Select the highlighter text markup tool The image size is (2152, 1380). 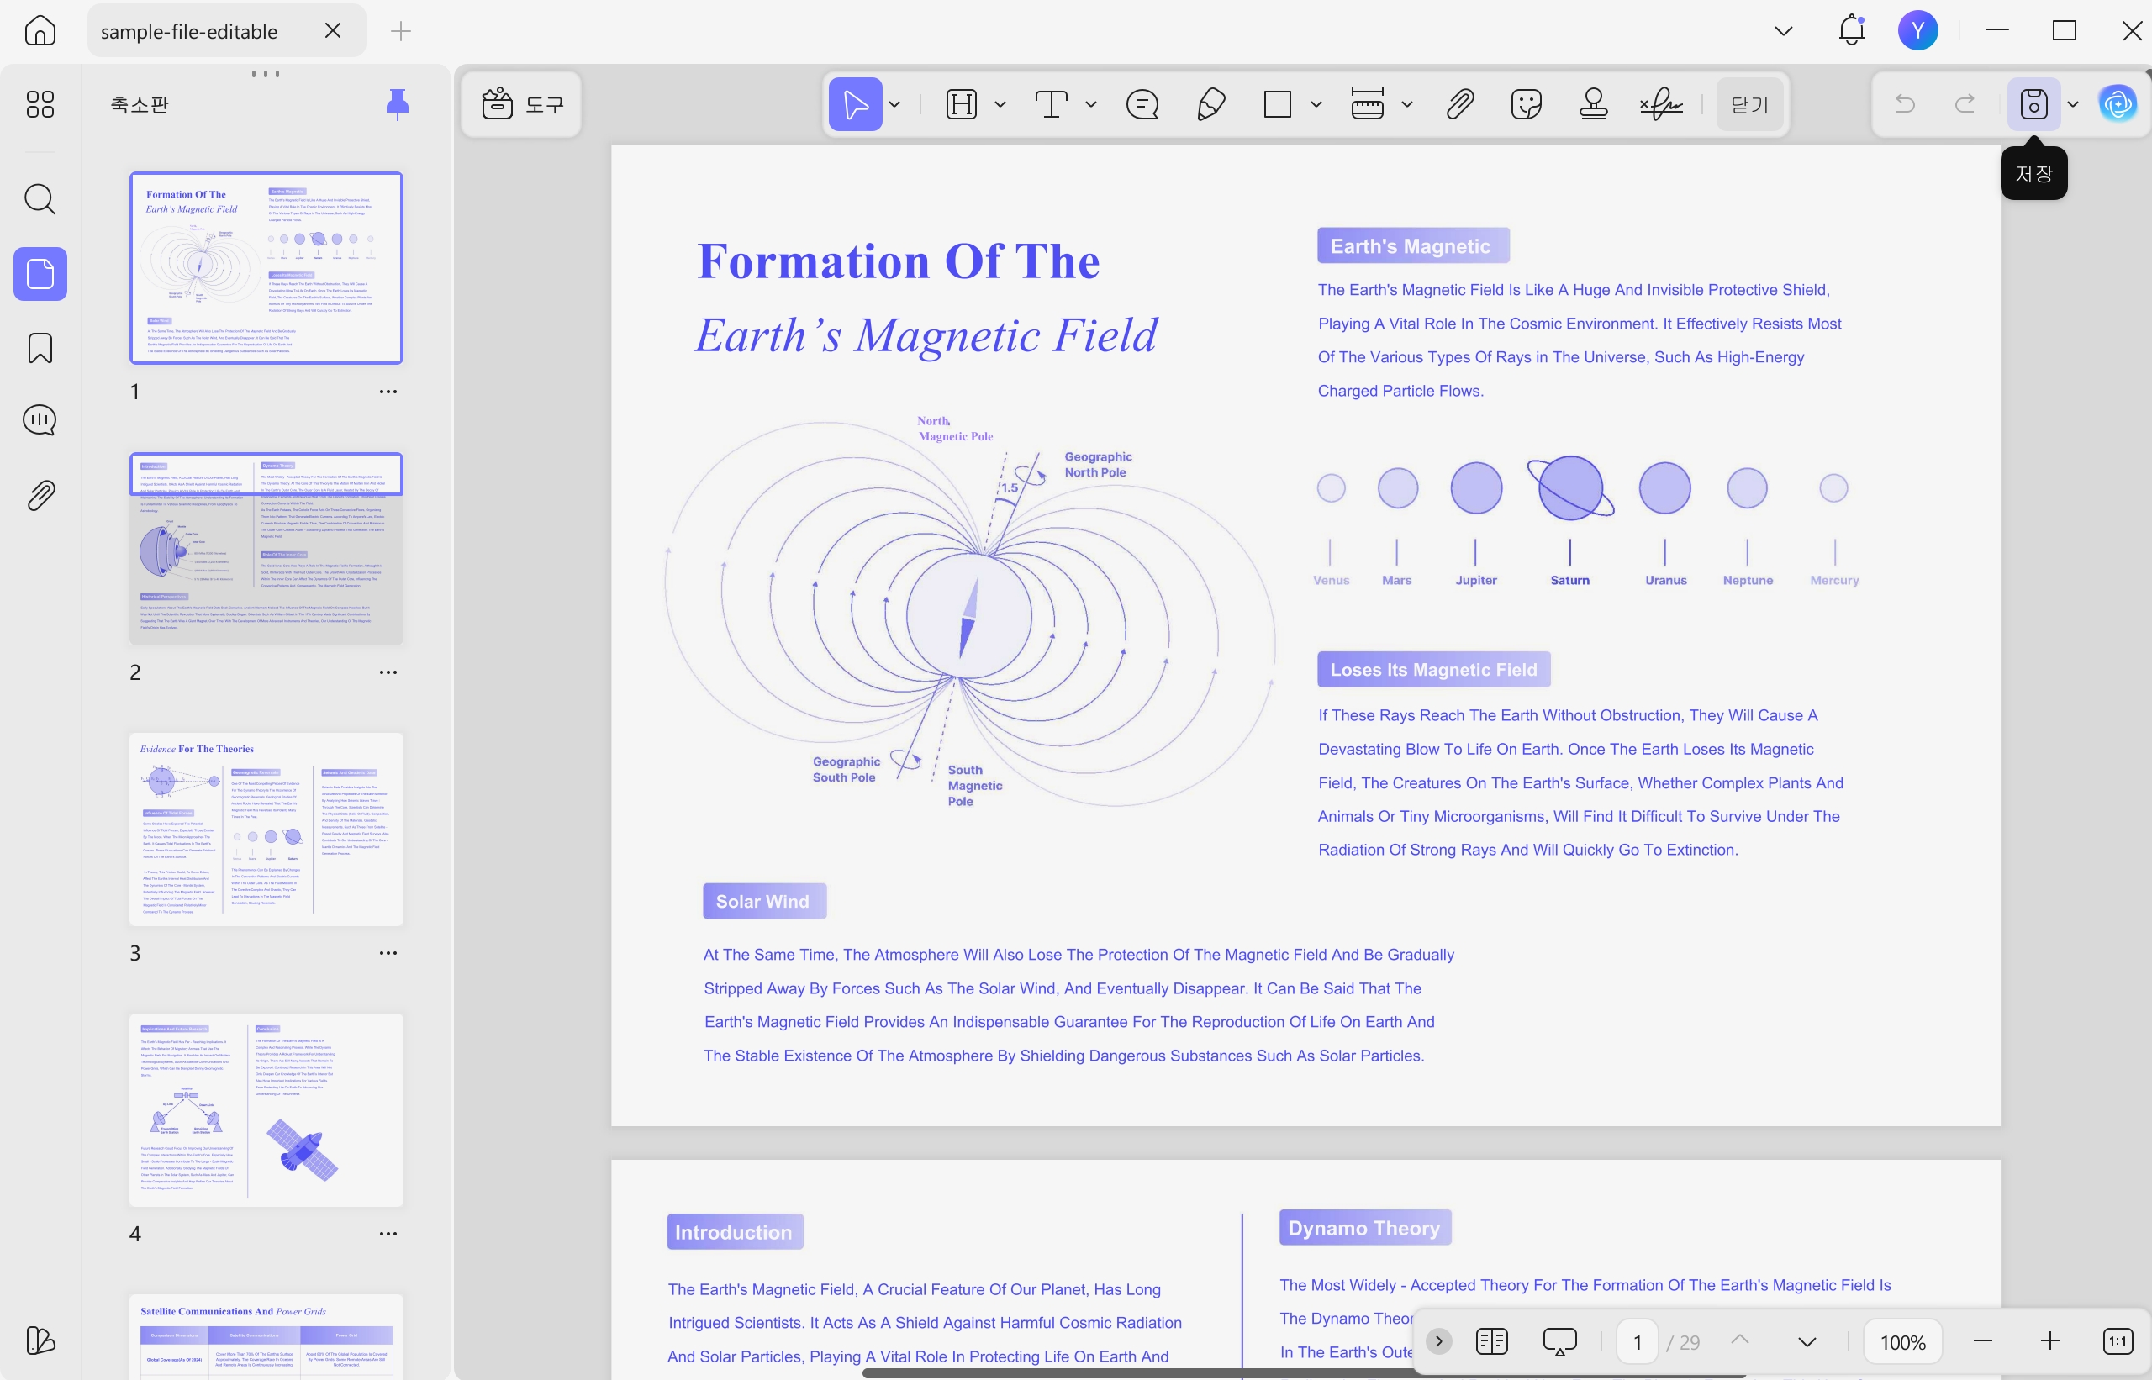point(961,104)
